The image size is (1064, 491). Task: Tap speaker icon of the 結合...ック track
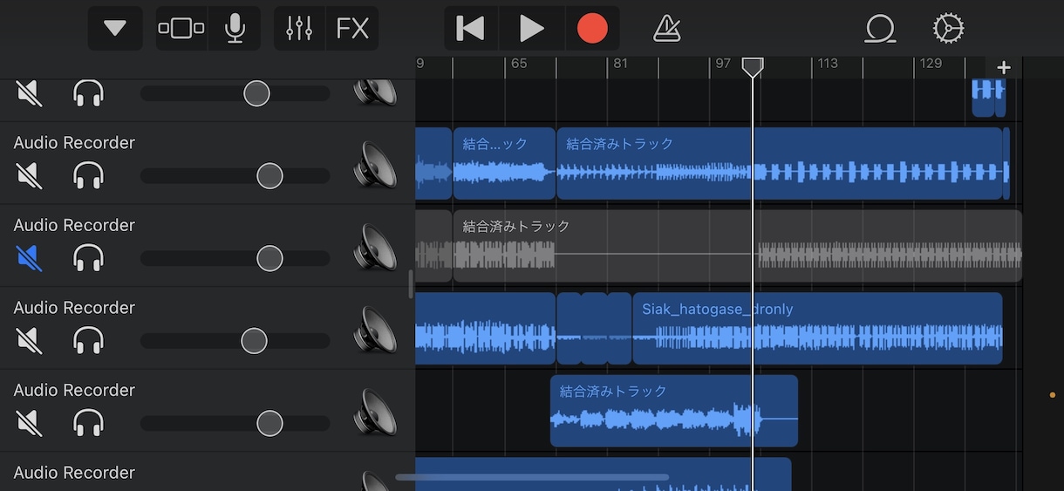pos(375,165)
